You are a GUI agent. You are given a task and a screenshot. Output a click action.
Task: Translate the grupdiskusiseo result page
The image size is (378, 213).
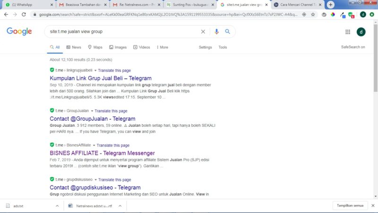115,180
